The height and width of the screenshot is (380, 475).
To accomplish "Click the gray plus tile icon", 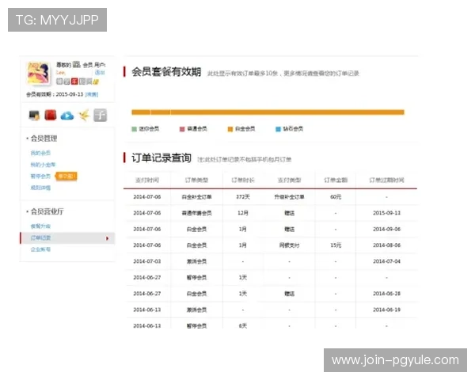I will pos(101,115).
